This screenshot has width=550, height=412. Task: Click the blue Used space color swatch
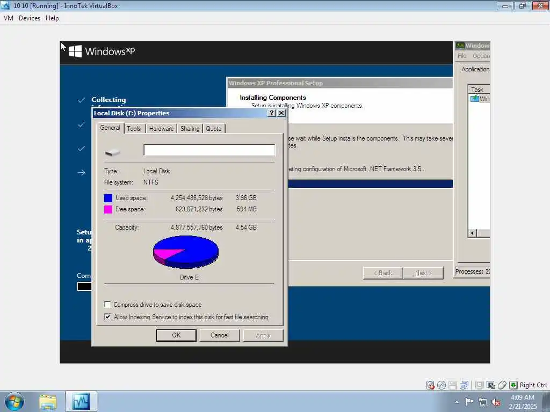click(108, 198)
